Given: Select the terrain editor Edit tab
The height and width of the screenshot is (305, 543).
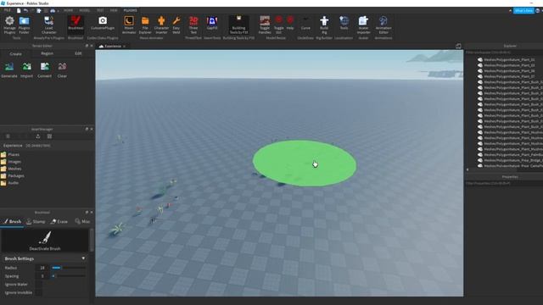Looking at the screenshot, I should (x=78, y=53).
